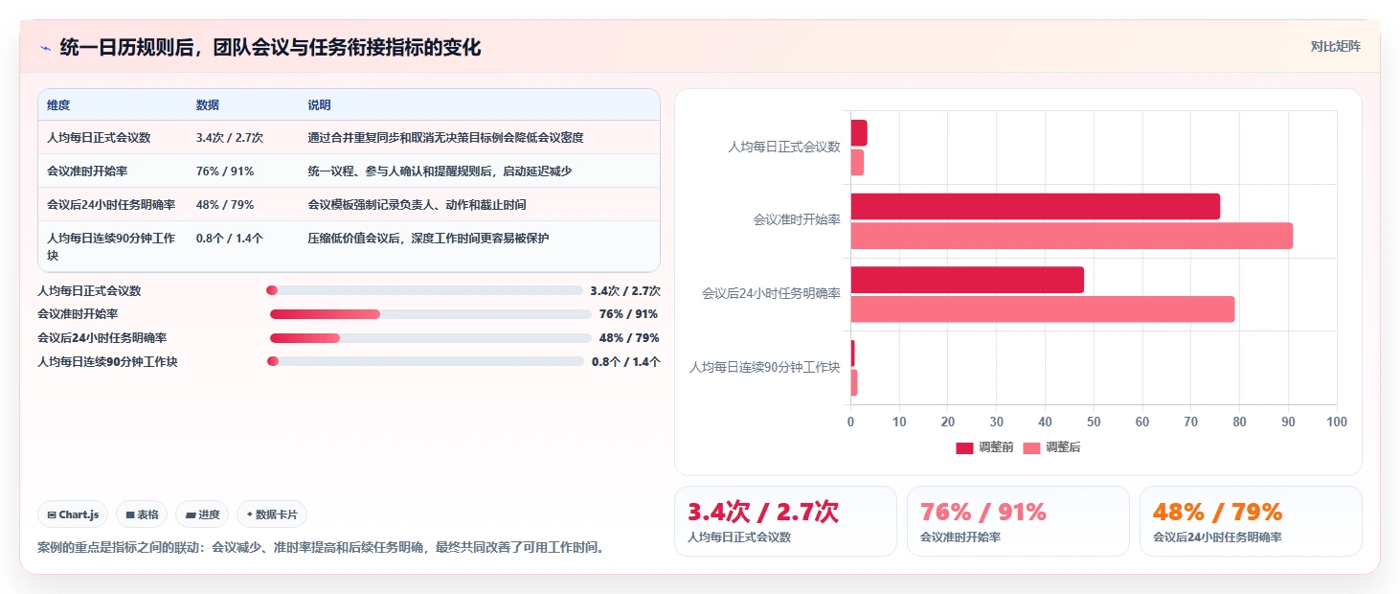Open the 3.4次 / 2.7次 data card
1400x594 pixels.
pyautogui.click(x=785, y=521)
